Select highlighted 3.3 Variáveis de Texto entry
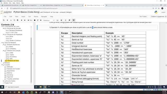Screen dimensions: 167x94 pyautogui.click(x=12, y=61)
